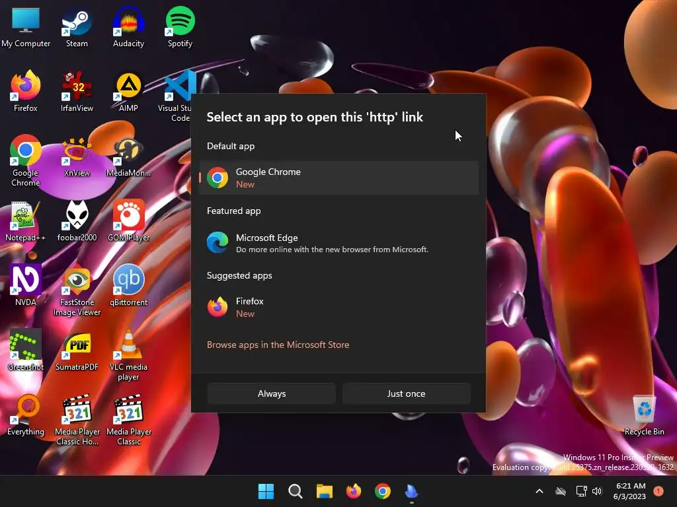677x507 pixels.
Task: Expand the hidden system tray icons
Action: point(539,491)
